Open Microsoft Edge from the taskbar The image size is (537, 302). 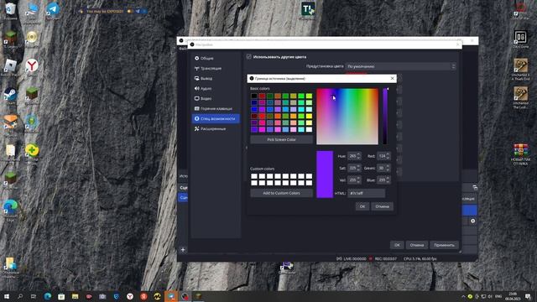point(48,296)
